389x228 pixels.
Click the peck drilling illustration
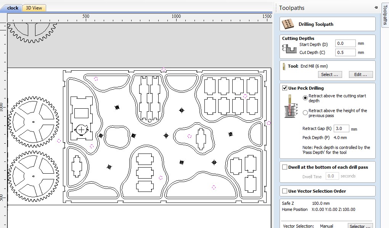coord(291,106)
